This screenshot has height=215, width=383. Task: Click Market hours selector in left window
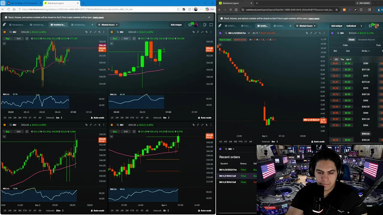coord(108,25)
